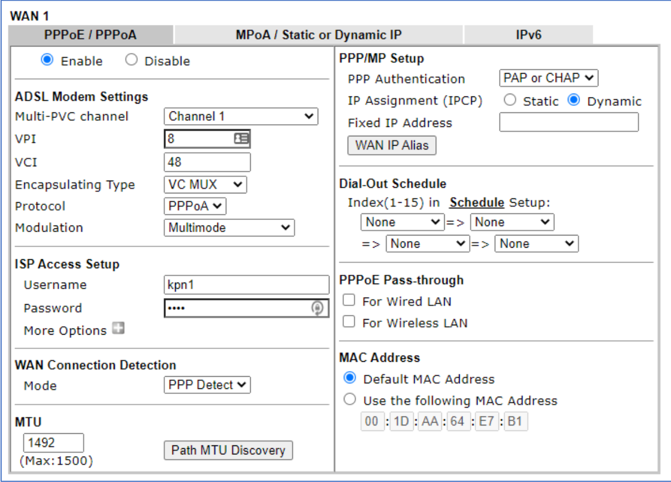Click the Path MTU Discovery button
Image resolution: width=671 pixels, height=482 pixels.
point(228,450)
